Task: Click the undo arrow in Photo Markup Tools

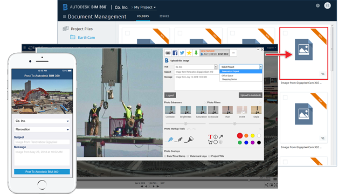Action: [x=189, y=129]
